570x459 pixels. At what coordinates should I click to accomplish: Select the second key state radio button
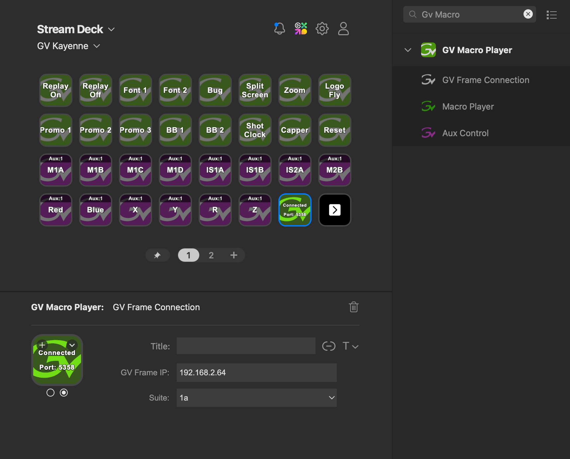(x=64, y=393)
